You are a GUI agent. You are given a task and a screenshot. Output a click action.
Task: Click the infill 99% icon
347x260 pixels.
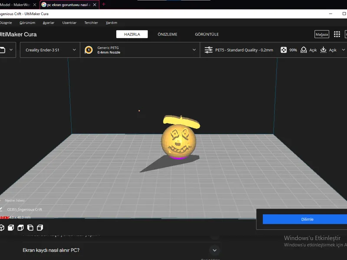pos(284,50)
